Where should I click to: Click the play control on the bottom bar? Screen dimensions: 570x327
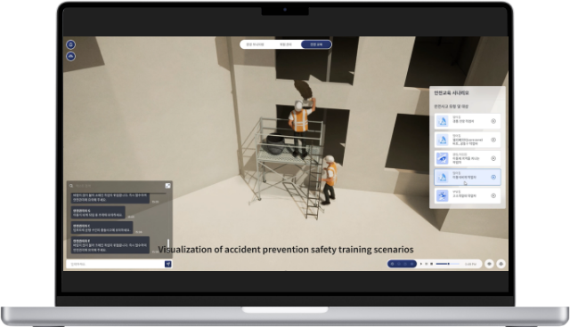pos(421,264)
